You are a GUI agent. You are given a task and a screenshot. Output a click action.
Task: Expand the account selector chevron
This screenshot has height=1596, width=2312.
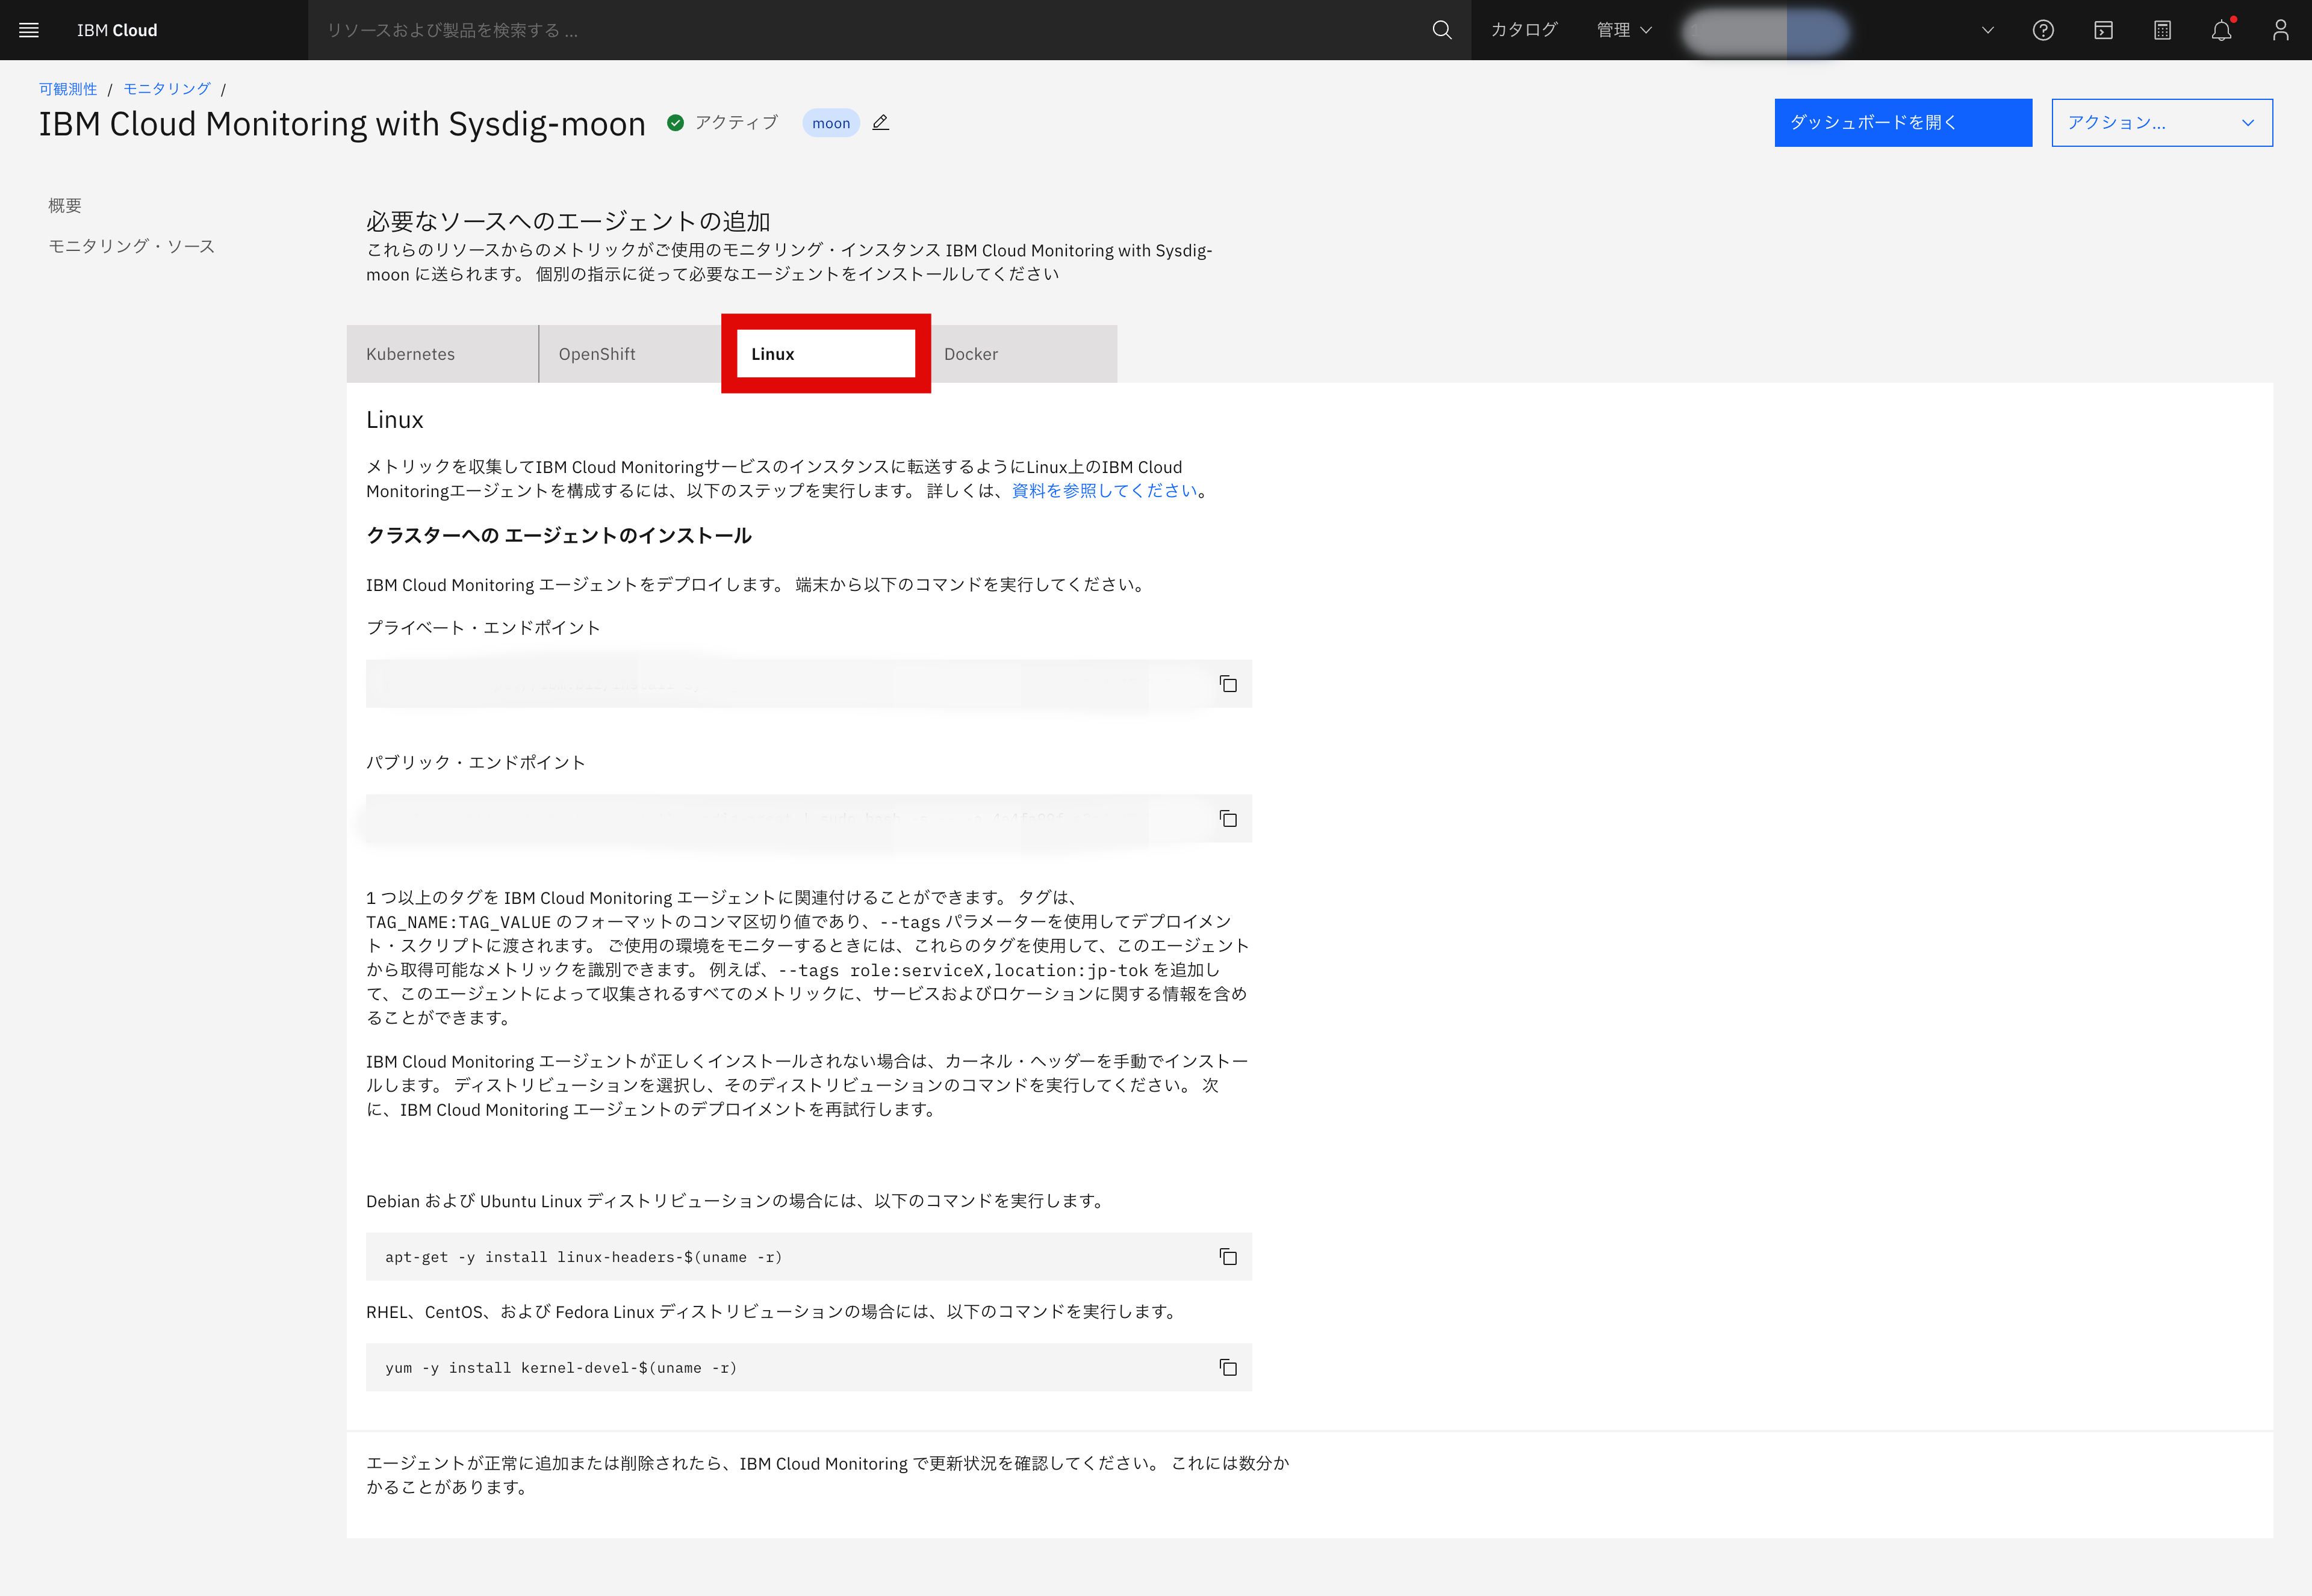coord(1987,30)
